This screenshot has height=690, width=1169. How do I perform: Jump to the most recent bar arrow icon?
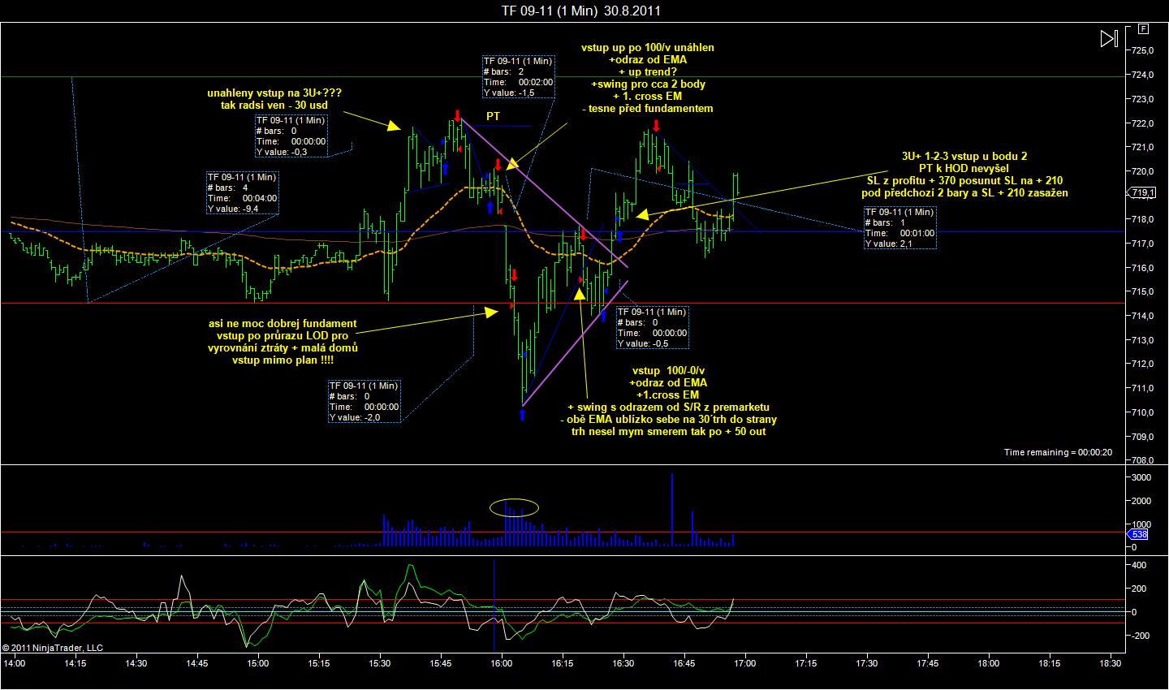(1109, 38)
